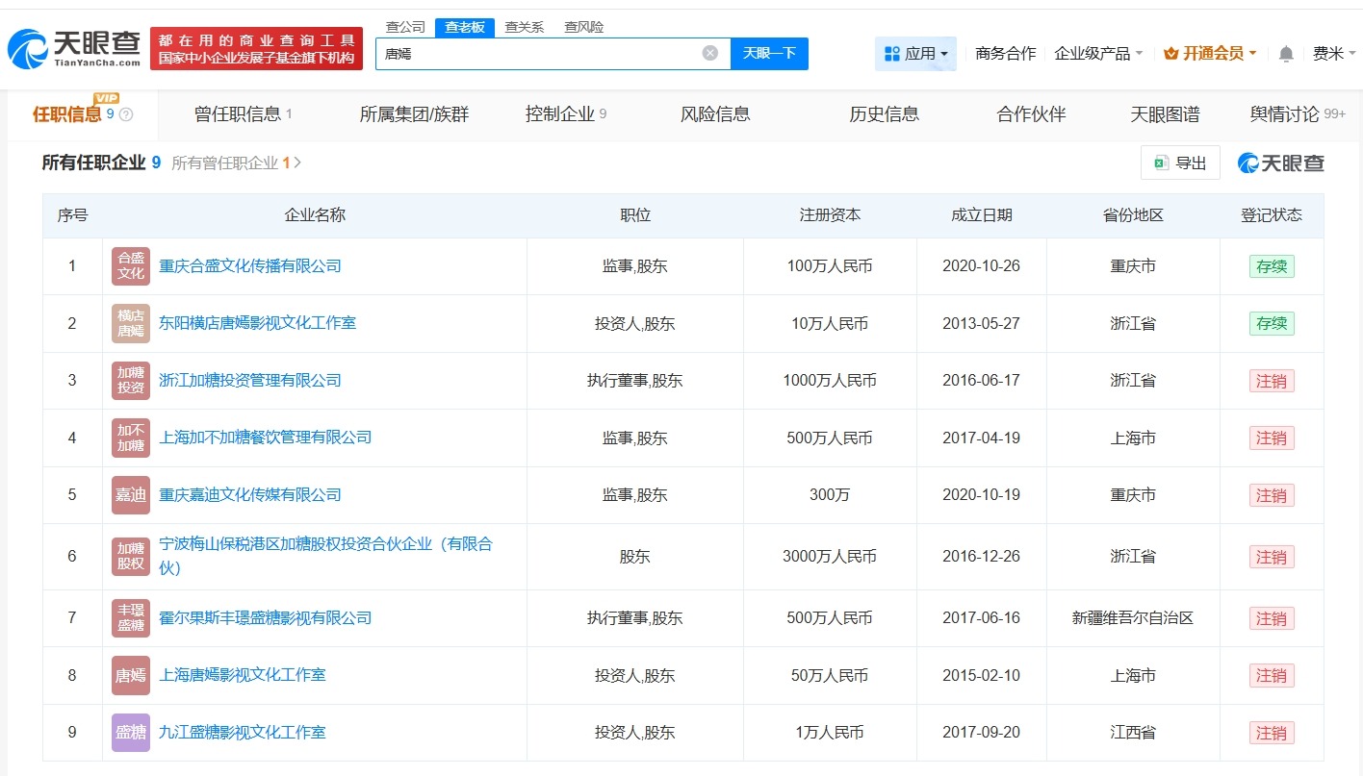Click the VIP badge on 任职信息 tab
Screen dimensions: 1363x776
[x=106, y=96]
